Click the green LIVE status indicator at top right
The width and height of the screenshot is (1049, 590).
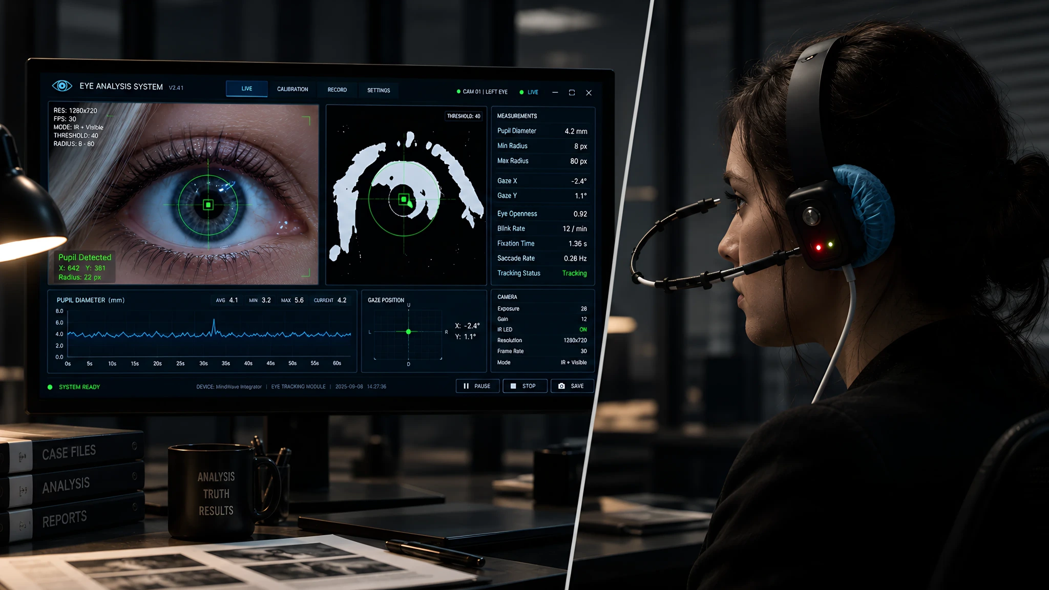pos(529,92)
